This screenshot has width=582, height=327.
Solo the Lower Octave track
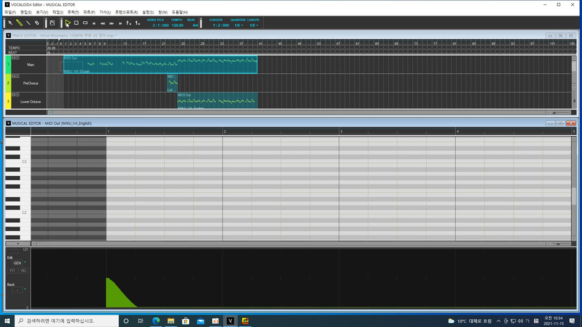click(17, 94)
